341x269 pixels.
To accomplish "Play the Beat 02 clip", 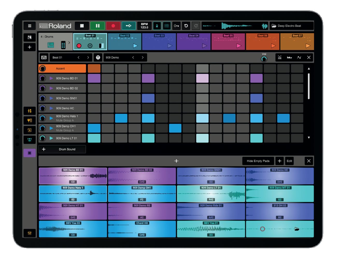I will tap(135, 46).
